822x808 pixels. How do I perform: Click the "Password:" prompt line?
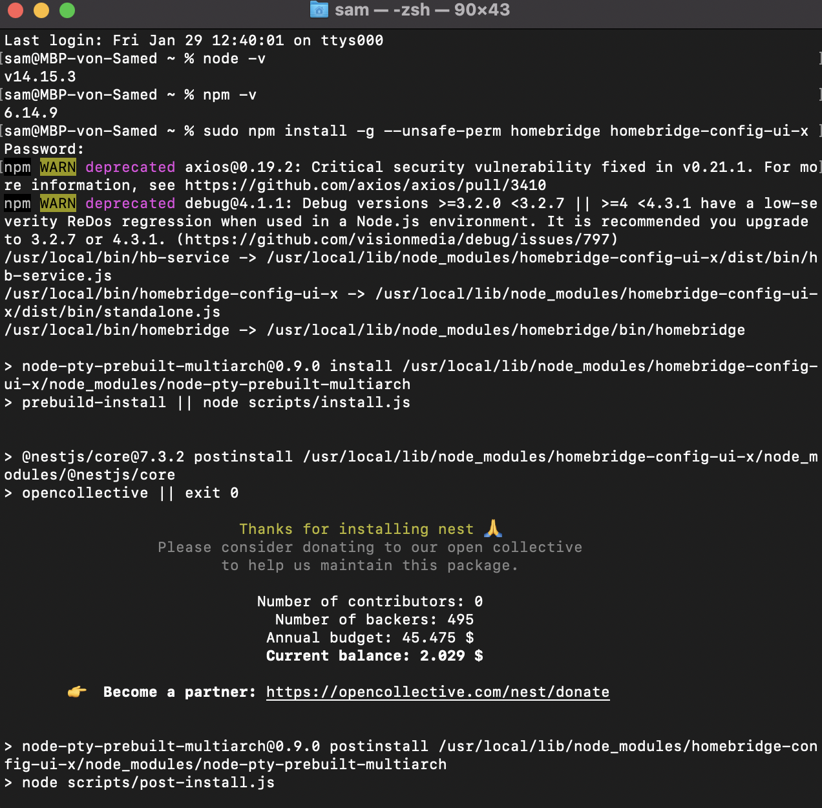click(x=44, y=149)
